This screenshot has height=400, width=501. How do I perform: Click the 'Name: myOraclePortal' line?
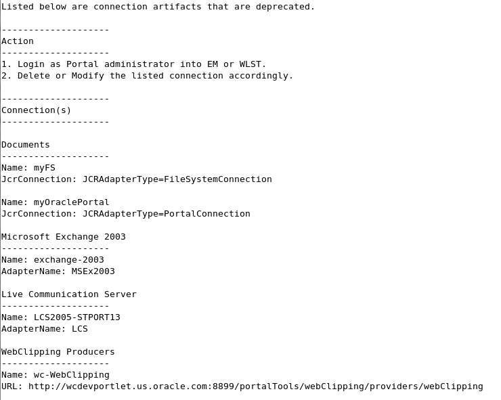point(55,202)
